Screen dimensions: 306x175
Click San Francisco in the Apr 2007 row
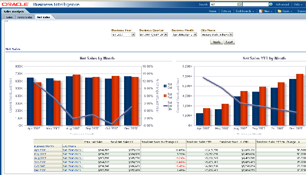[x=72, y=150]
